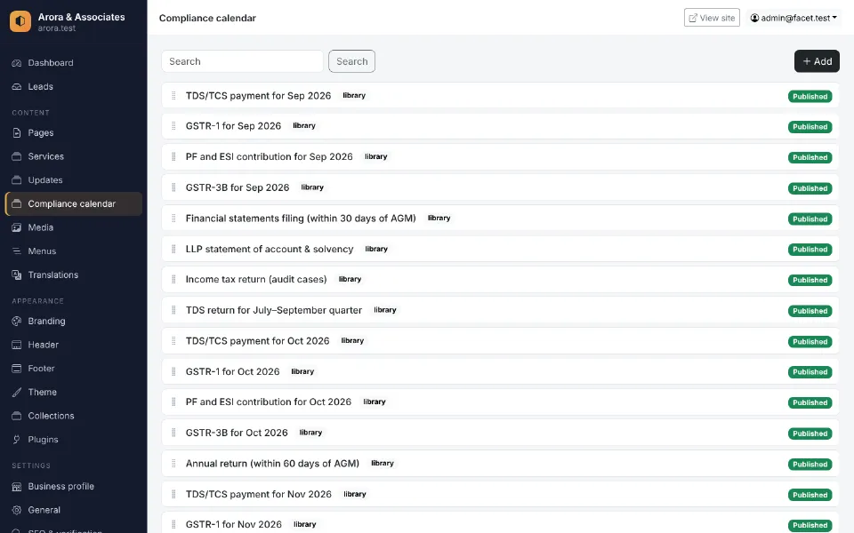Viewport: 854px width, 533px height.
Task: Open Annual return (within 60 days of AGM)
Action: pyautogui.click(x=272, y=464)
